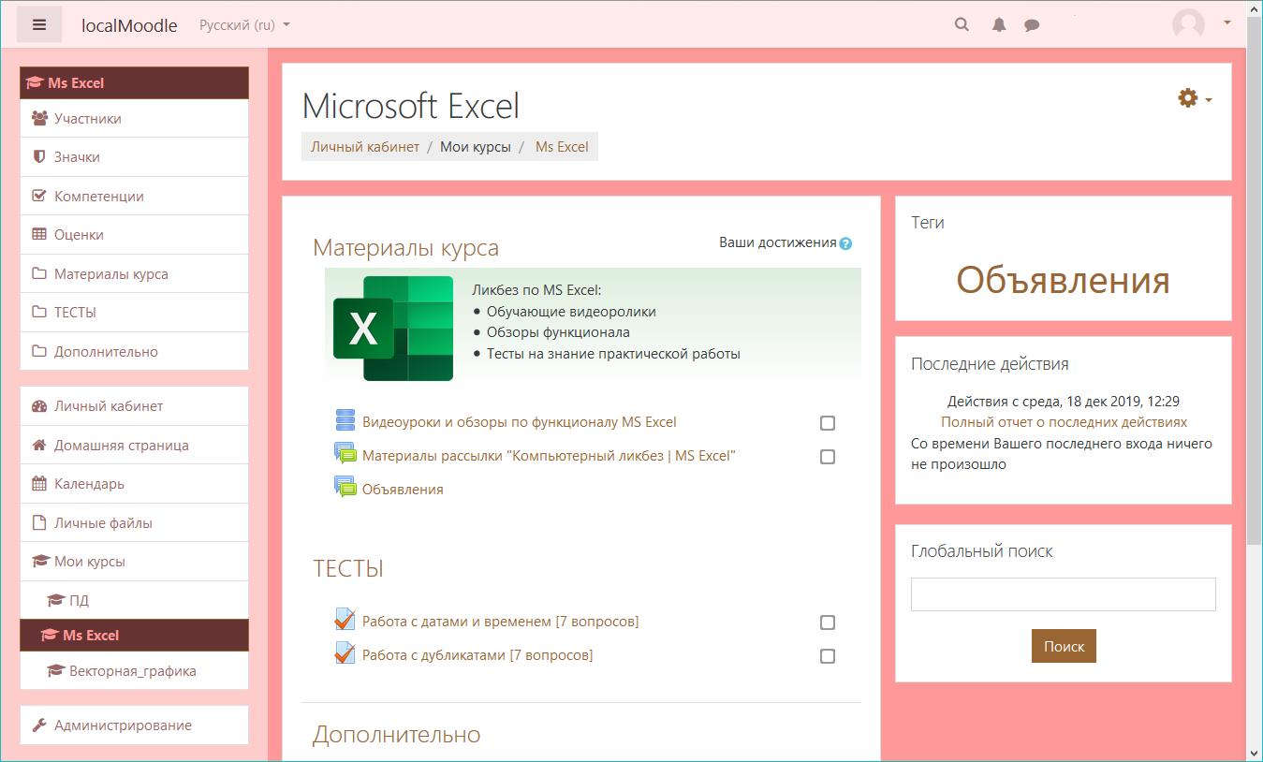Click the Поиск button
Image resolution: width=1263 pixels, height=762 pixels.
[x=1064, y=646]
